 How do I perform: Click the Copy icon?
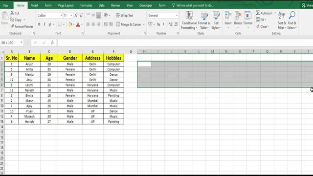12,20
